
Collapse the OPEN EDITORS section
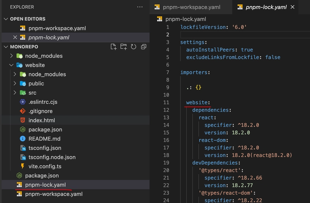tap(6, 19)
